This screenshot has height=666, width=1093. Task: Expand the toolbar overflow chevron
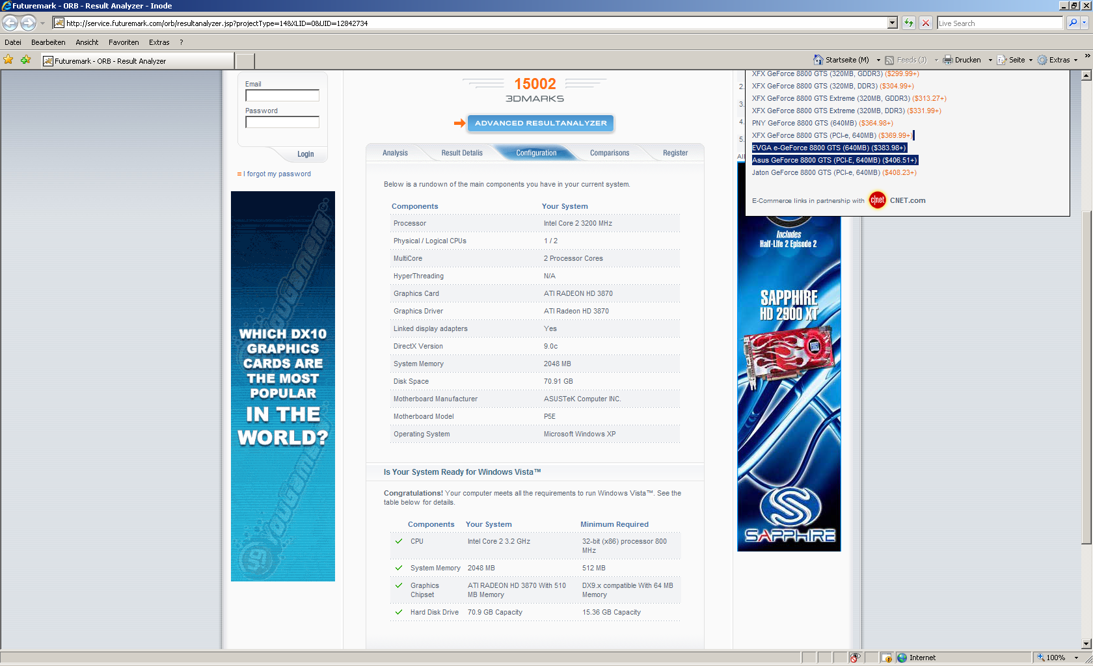pos(1087,56)
